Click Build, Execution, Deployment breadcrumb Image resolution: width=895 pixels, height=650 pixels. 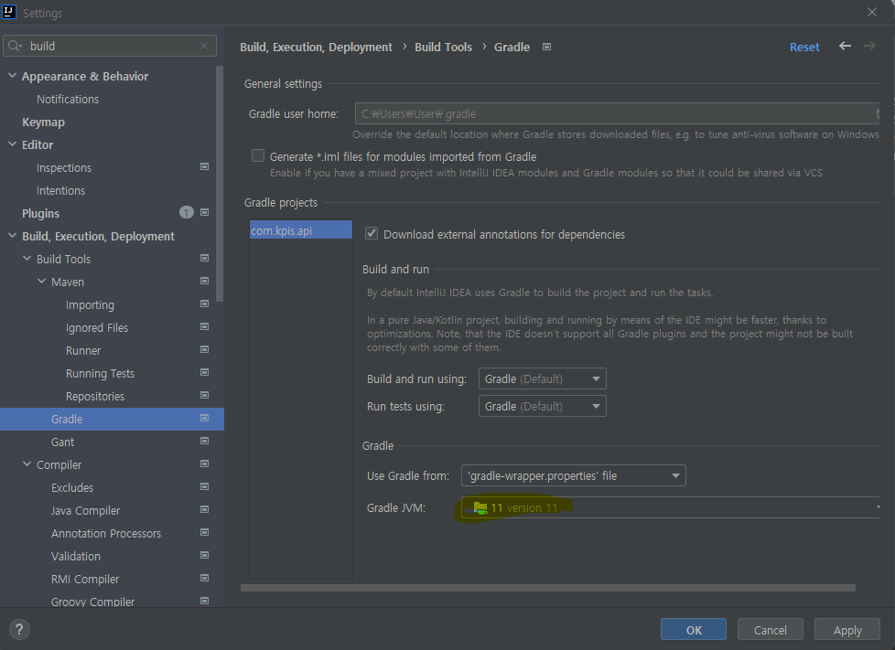317,47
